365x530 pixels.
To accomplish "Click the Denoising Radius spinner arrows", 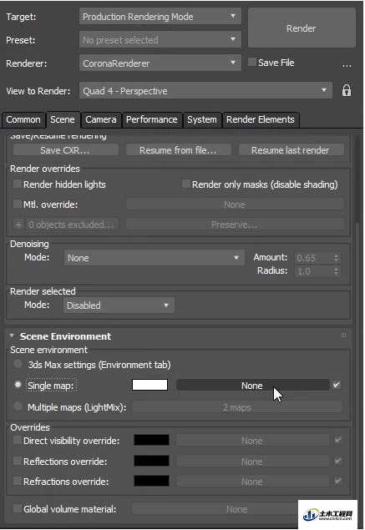I will pyautogui.click(x=336, y=271).
